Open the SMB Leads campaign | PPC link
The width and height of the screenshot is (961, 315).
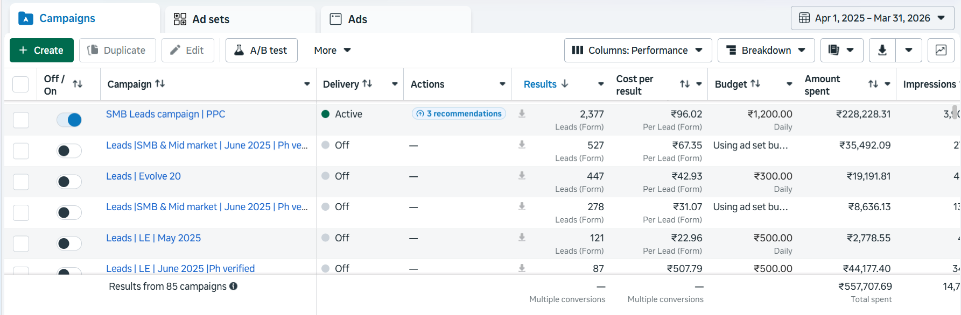(166, 114)
